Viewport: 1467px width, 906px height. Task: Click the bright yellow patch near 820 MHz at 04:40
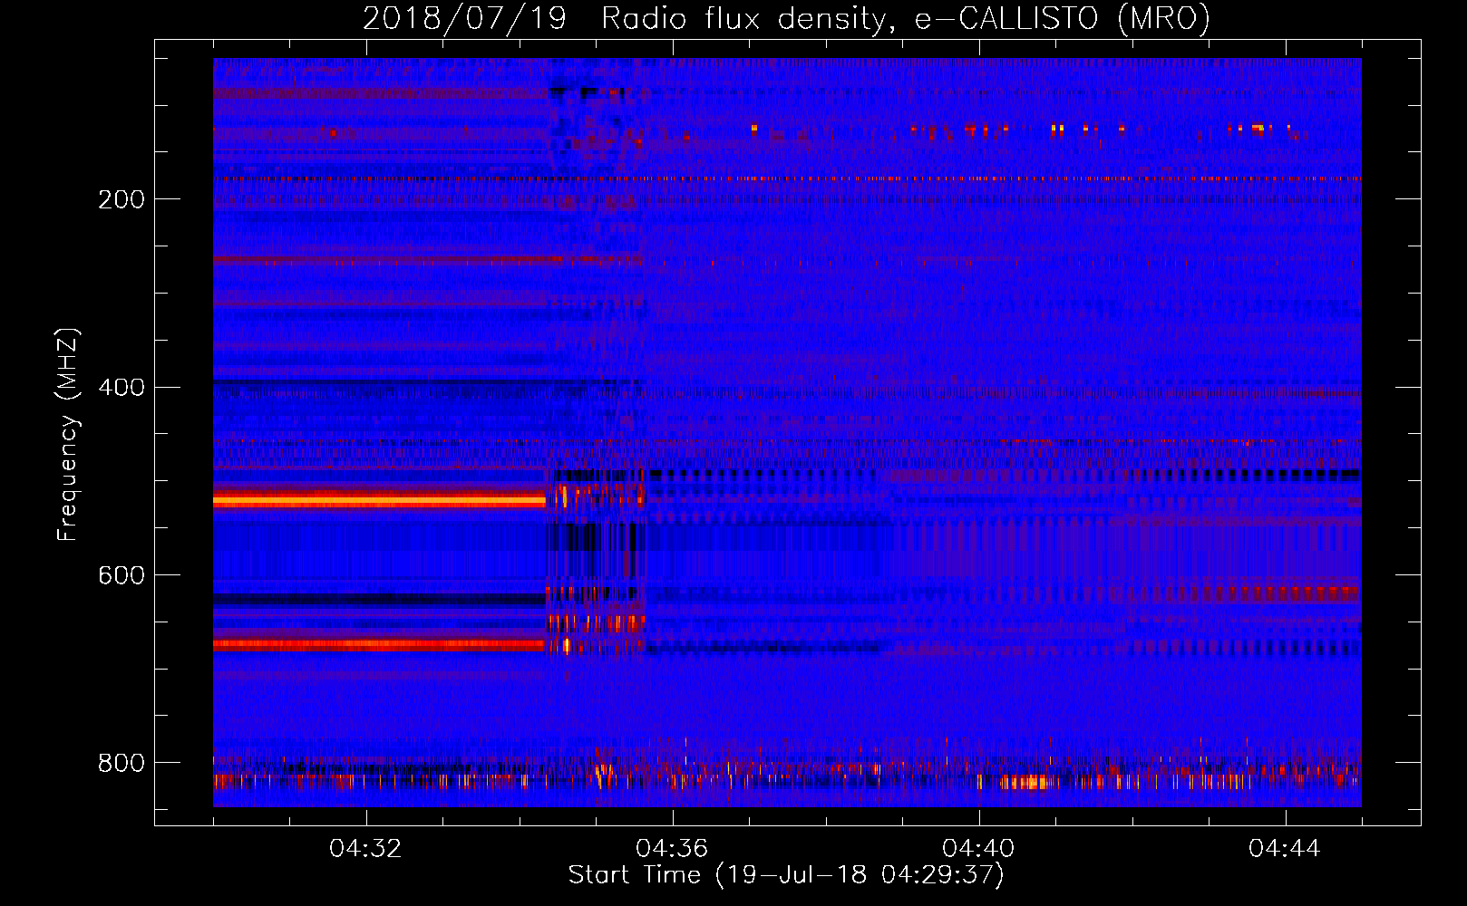pyautogui.click(x=1027, y=782)
